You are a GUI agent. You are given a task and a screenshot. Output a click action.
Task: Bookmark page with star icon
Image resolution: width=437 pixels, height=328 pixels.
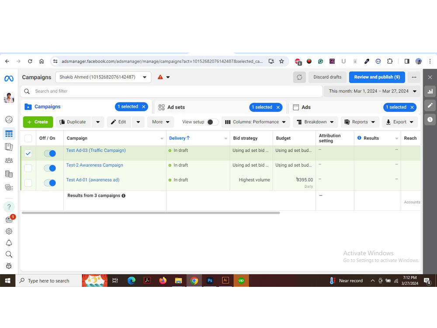click(x=281, y=61)
